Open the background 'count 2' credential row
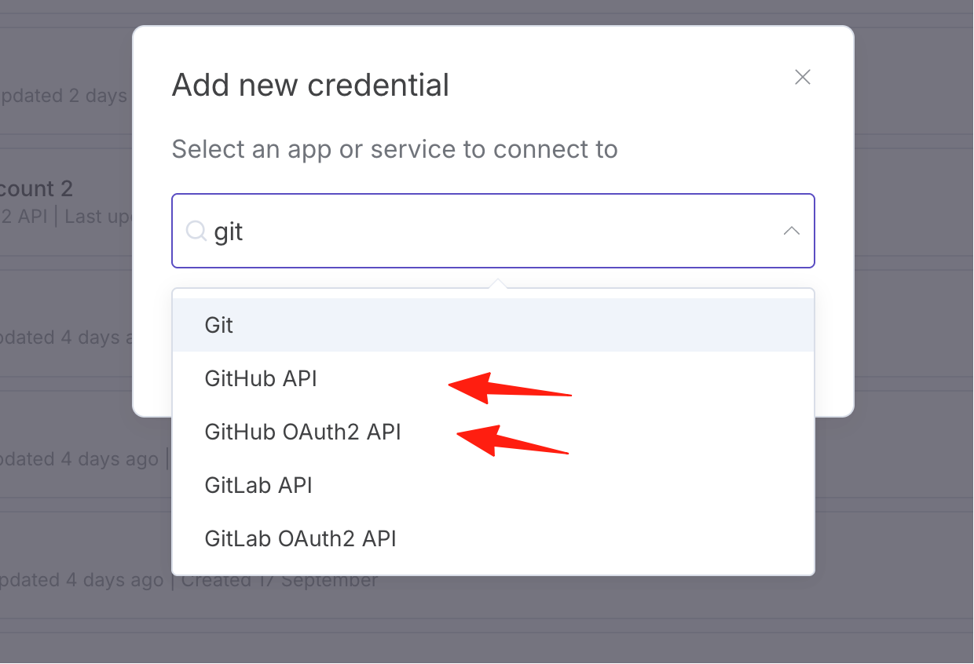The height and width of the screenshot is (664, 974). [66, 202]
